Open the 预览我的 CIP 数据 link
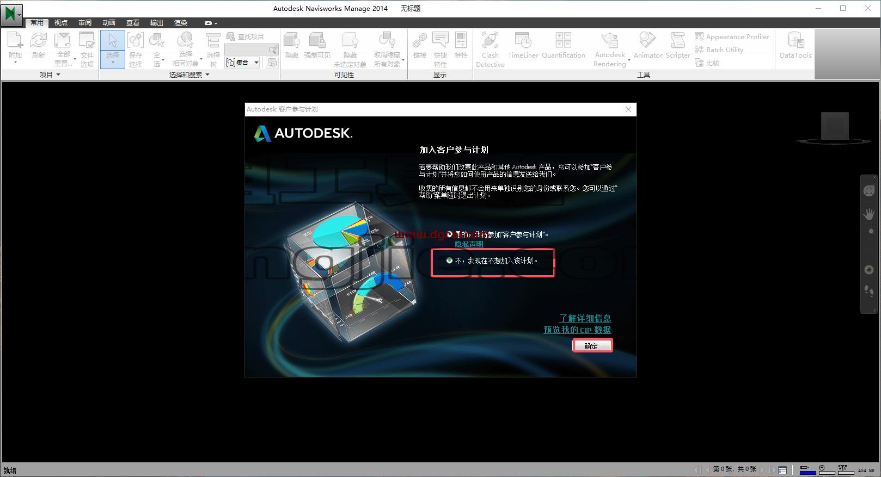 (577, 330)
